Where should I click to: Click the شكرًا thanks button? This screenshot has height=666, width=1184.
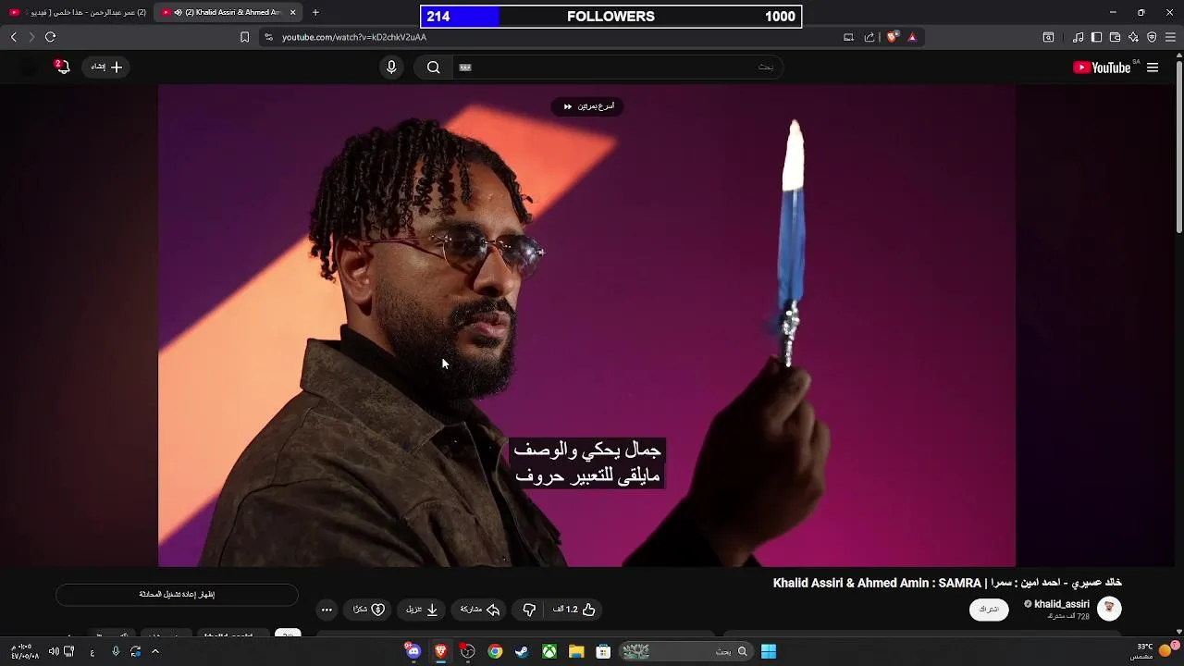click(x=369, y=610)
